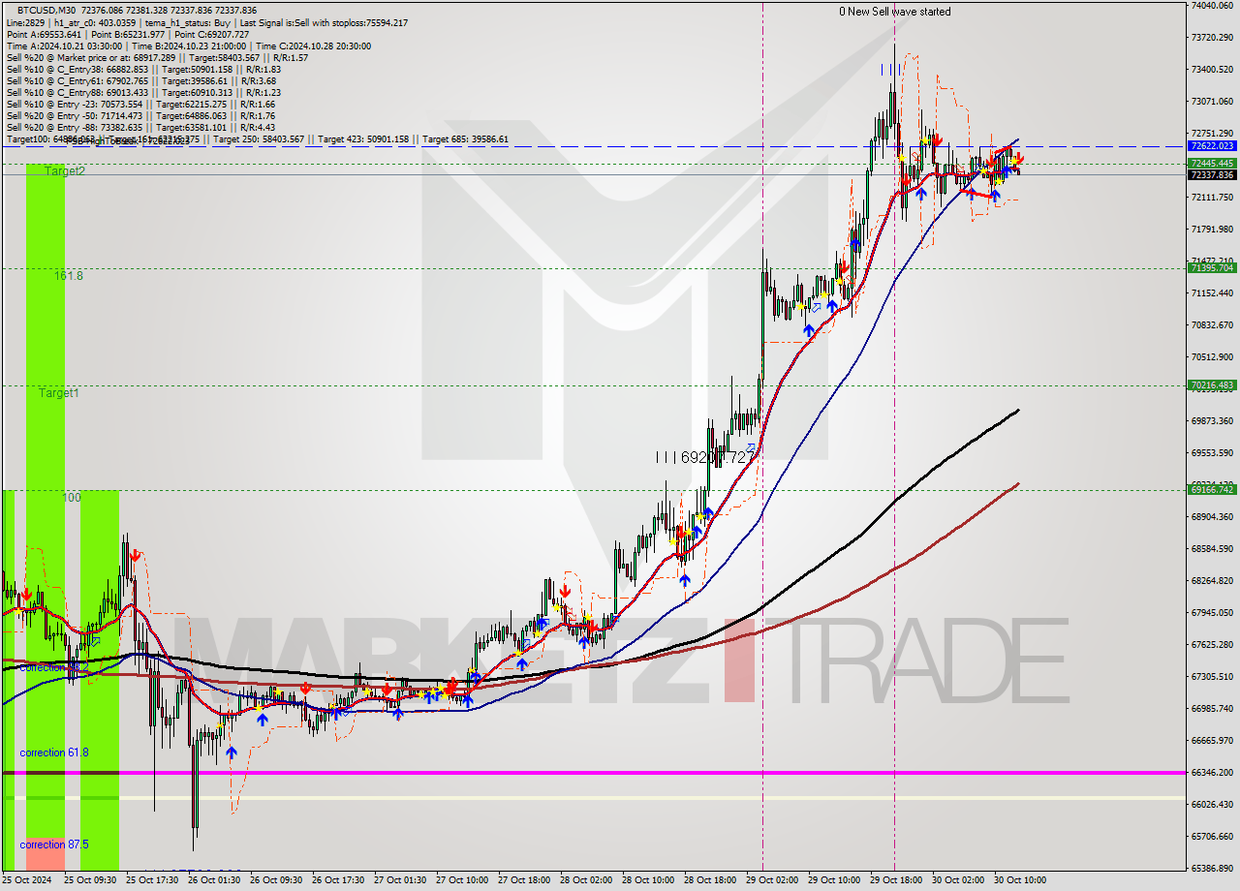Screen dimensions: 1240x891
Task: Click the '25 Oct 17:30' time axis label
Action: click(152, 880)
